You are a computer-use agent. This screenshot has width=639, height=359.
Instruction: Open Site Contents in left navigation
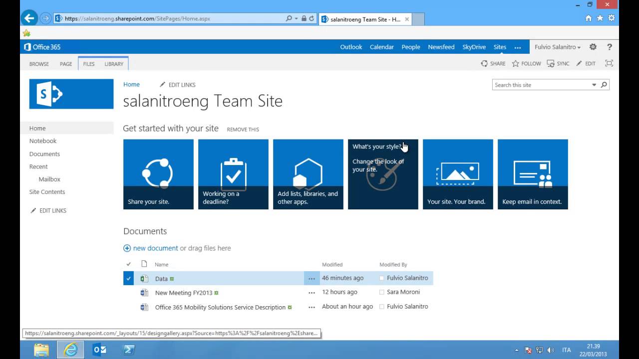pos(47,192)
